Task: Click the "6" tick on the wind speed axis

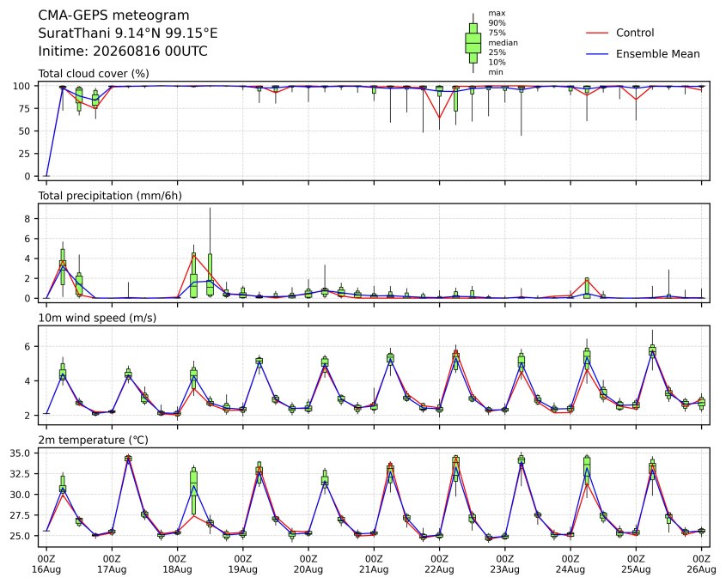Action: pos(28,347)
